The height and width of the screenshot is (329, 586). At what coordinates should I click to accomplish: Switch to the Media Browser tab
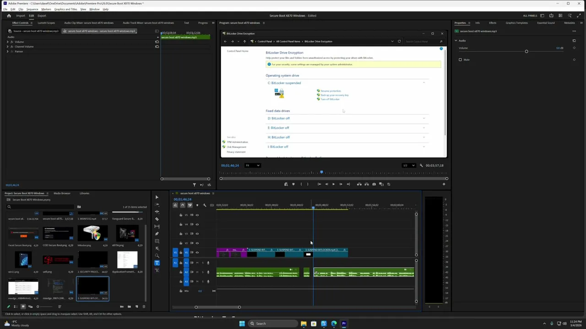(62, 193)
